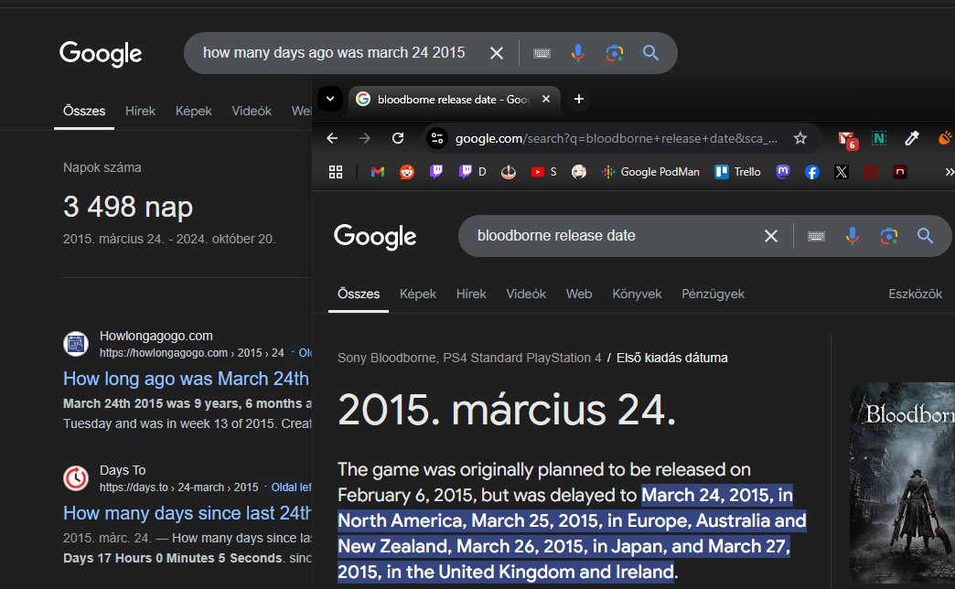Open Reddit bookmark
Viewport: 955px width, 589px height.
pos(407,172)
